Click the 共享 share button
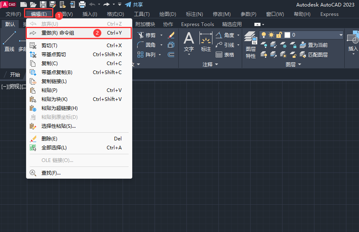The height and width of the screenshot is (232, 359). point(134,4)
